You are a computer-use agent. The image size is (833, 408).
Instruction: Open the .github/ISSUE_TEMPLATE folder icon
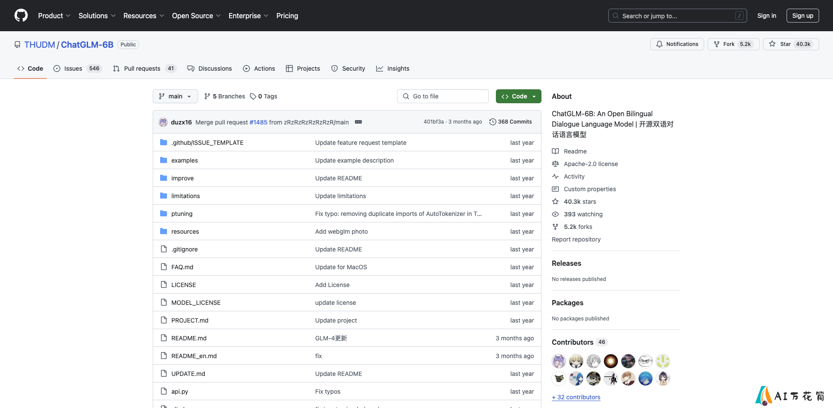tap(164, 143)
